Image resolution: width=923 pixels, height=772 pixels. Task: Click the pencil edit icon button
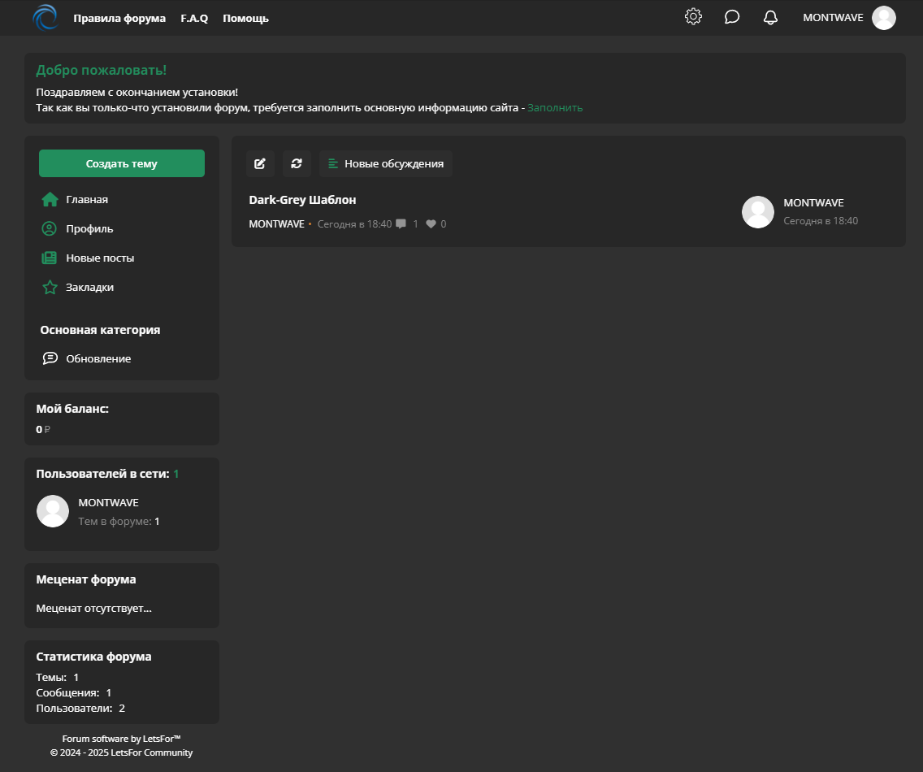click(260, 163)
